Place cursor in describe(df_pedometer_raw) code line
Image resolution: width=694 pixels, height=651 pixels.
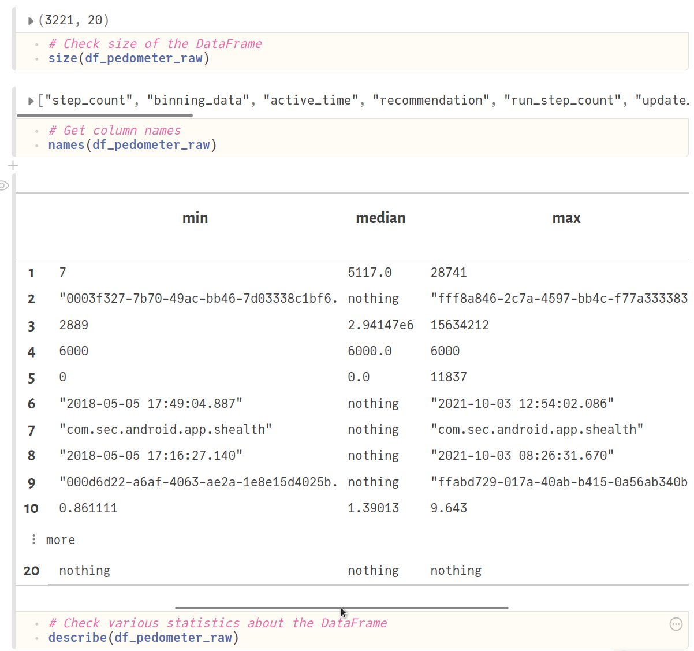click(143, 638)
